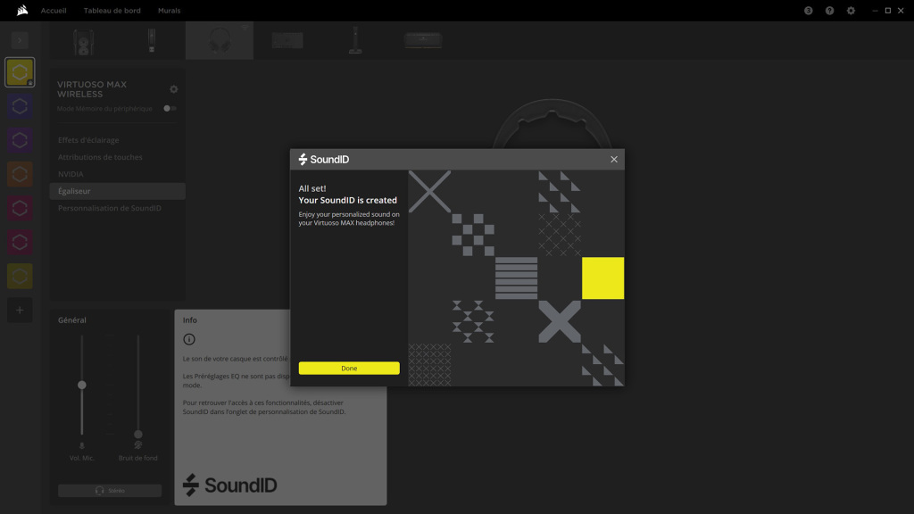Open Tableau de bord
Screen dimensions: 914x514
tap(112, 11)
